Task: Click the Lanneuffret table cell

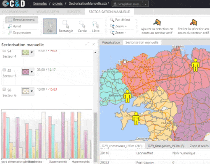Action: (144, 153)
